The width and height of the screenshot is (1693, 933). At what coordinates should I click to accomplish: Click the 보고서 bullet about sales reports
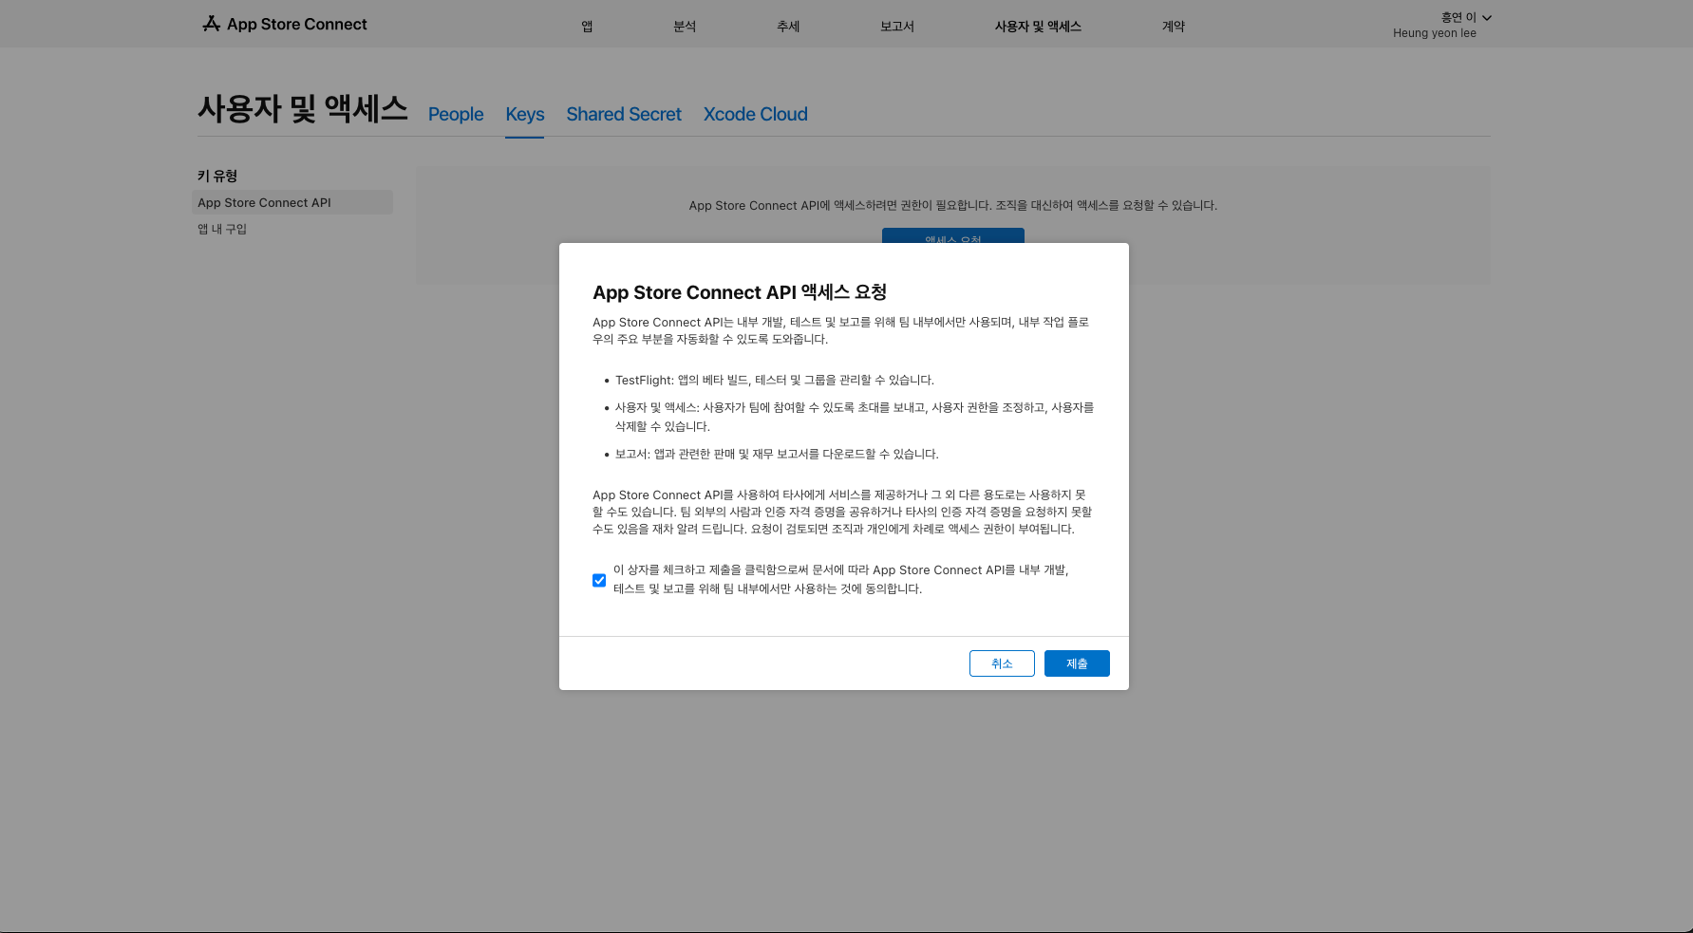coord(777,454)
